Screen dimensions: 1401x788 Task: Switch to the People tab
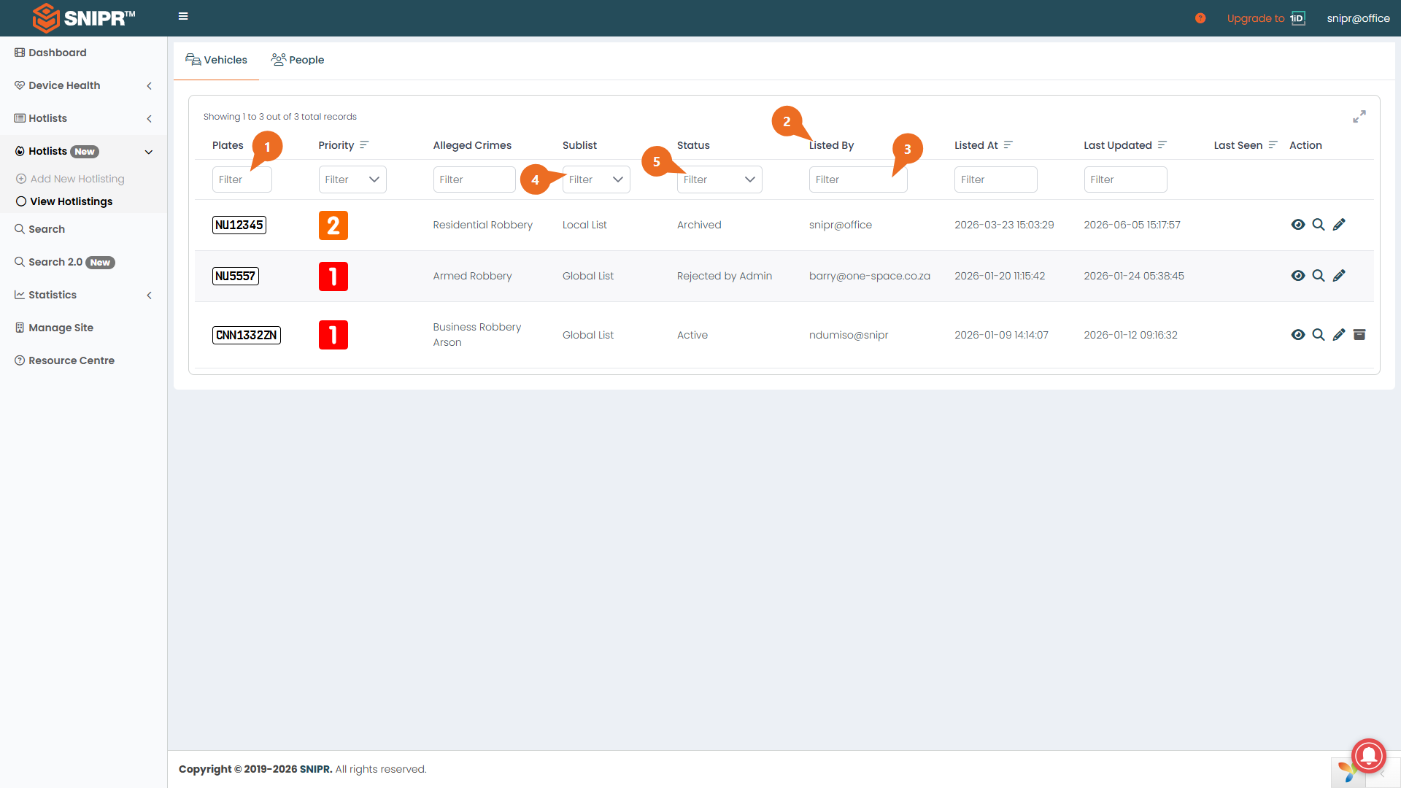click(x=298, y=60)
